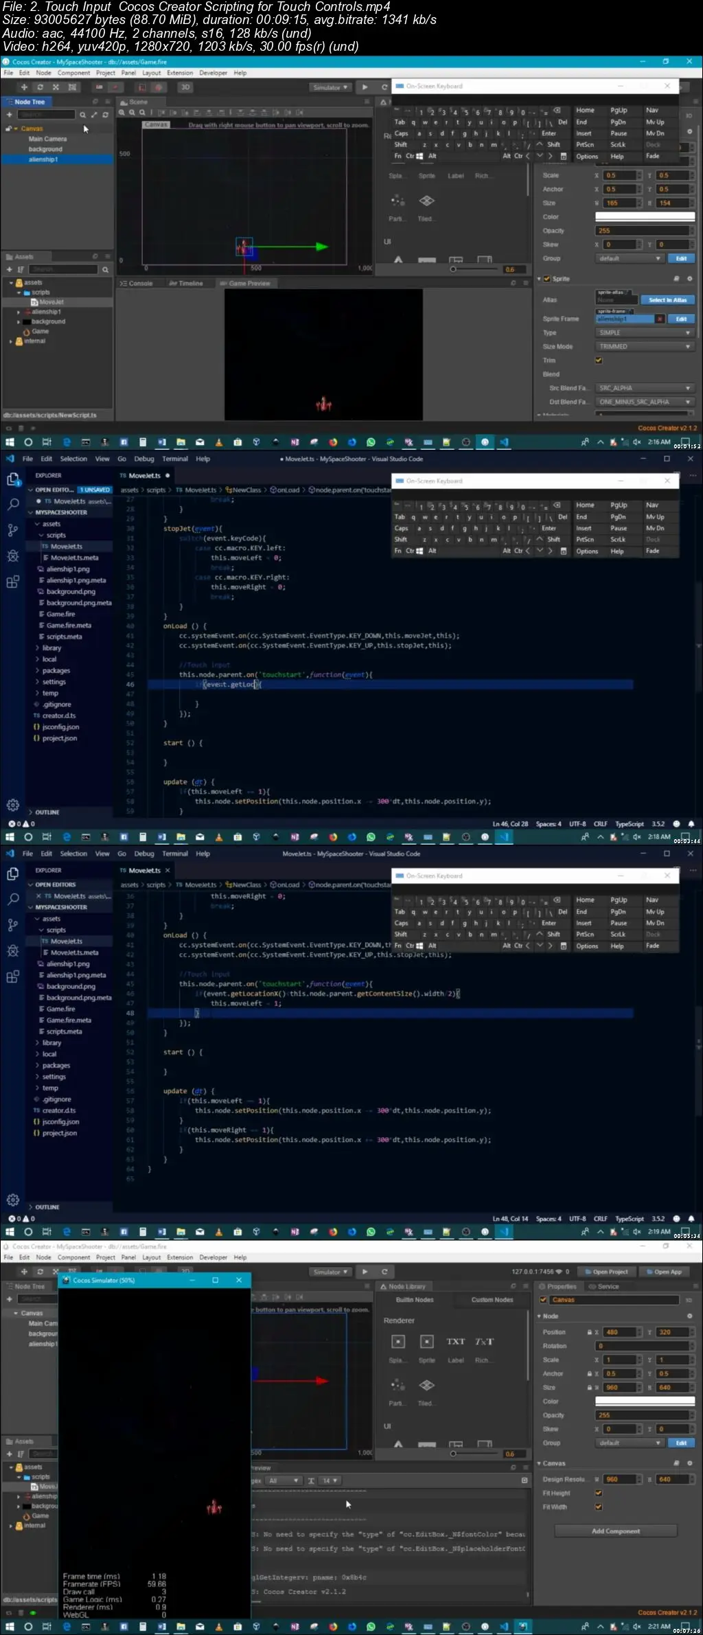703x1635 pixels.
Task: Switch to the Timeline tab in 2:16 AM frame
Action: (186, 283)
